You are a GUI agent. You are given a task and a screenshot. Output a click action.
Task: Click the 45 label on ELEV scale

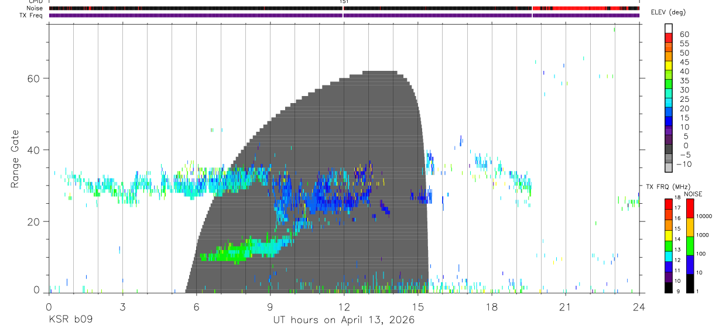click(x=684, y=62)
